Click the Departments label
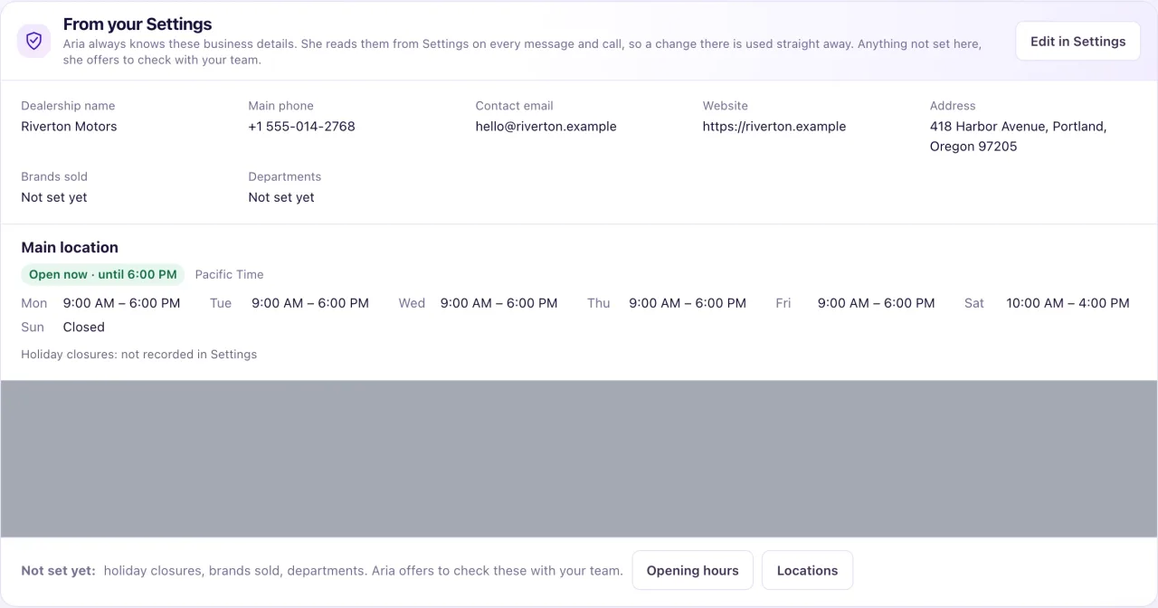Viewport: 1158px width, 608px height. click(284, 176)
